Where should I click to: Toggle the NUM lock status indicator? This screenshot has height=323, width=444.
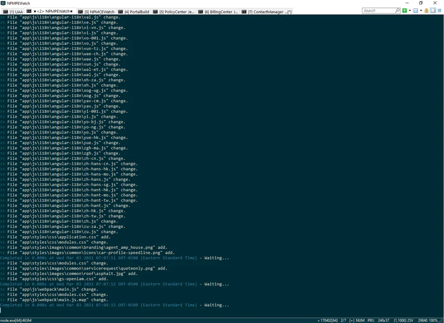click(360, 320)
